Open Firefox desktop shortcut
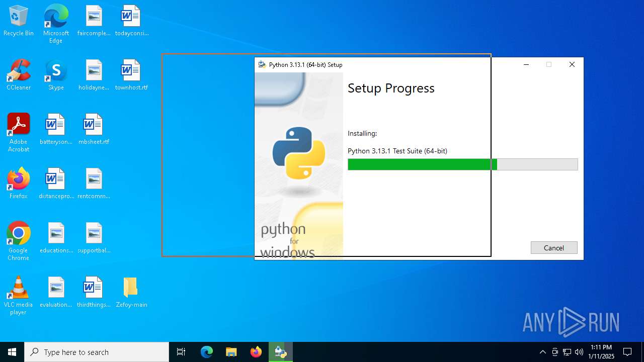 (19, 184)
